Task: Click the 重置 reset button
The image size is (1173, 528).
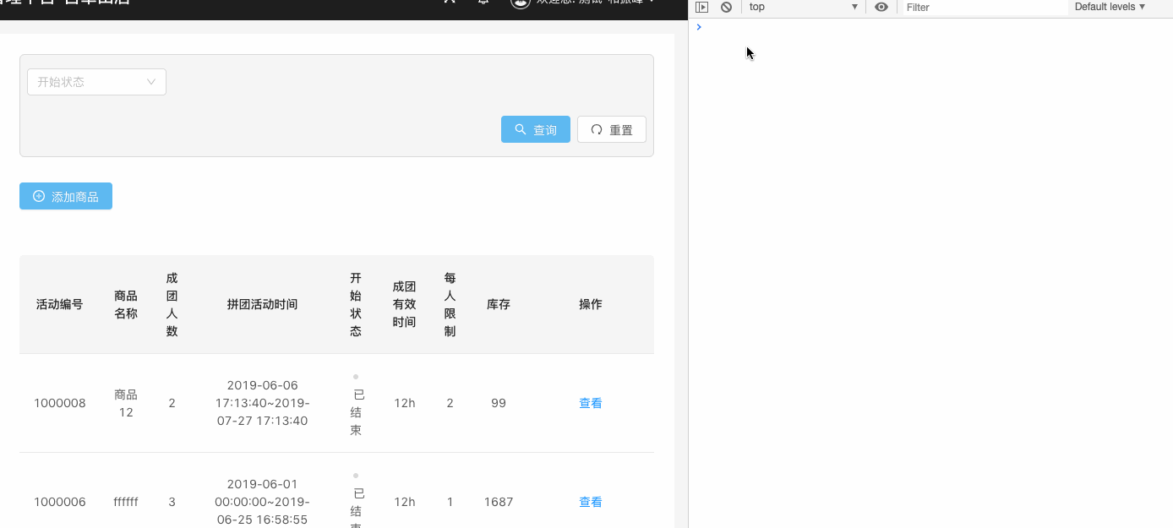Action: 612,129
